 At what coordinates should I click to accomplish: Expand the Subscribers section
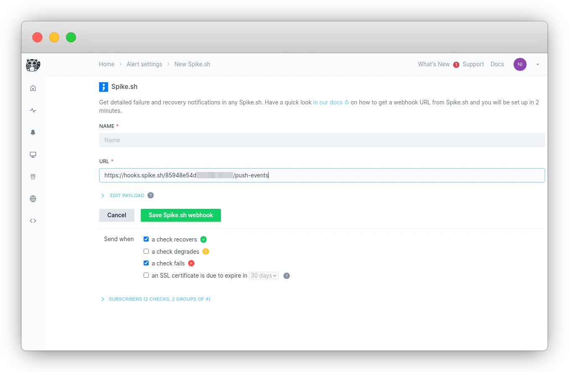click(156, 299)
